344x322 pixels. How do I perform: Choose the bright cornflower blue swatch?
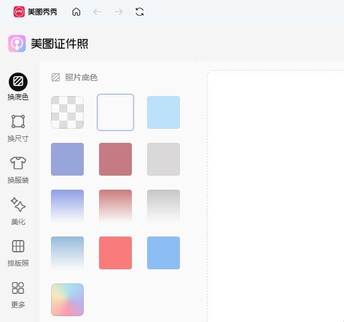(x=164, y=253)
